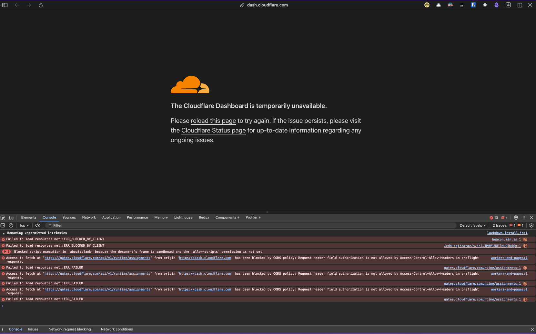Viewport: 536px width, 334px height.
Task: Click the orange warning flag after '2 Issues:'
Action: [x=520, y=225]
